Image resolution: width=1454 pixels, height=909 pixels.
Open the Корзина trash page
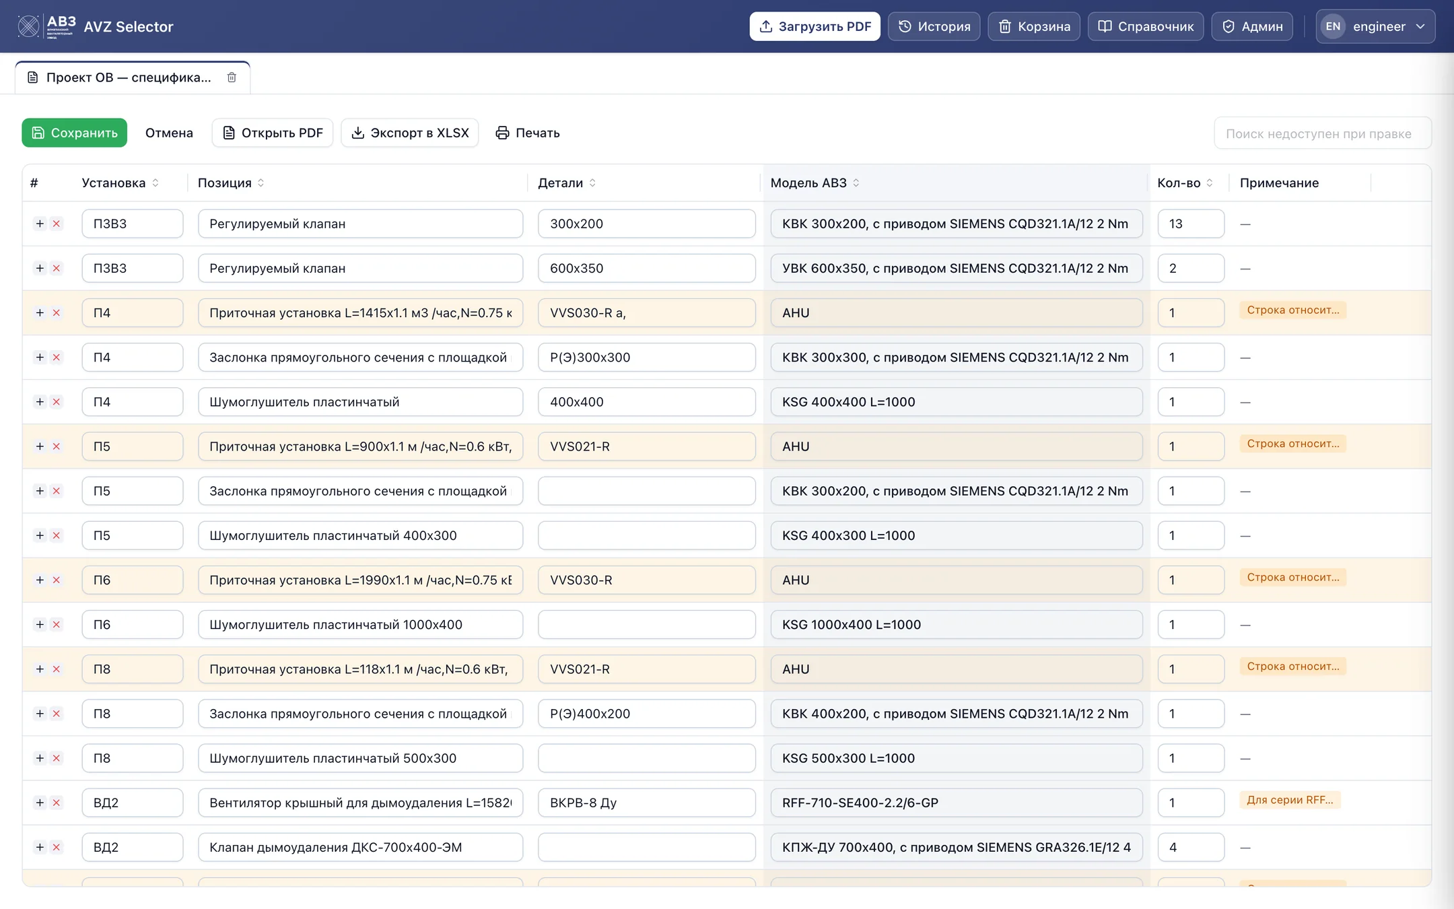(x=1034, y=26)
